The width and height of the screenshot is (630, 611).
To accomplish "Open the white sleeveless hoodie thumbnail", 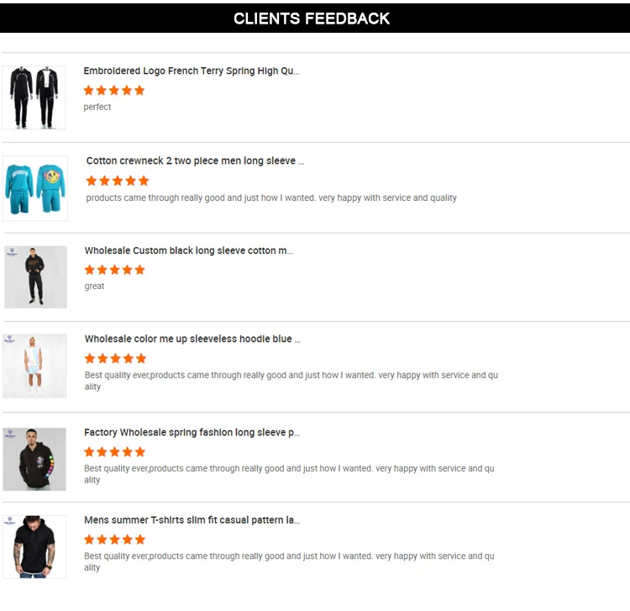I will click(x=34, y=366).
